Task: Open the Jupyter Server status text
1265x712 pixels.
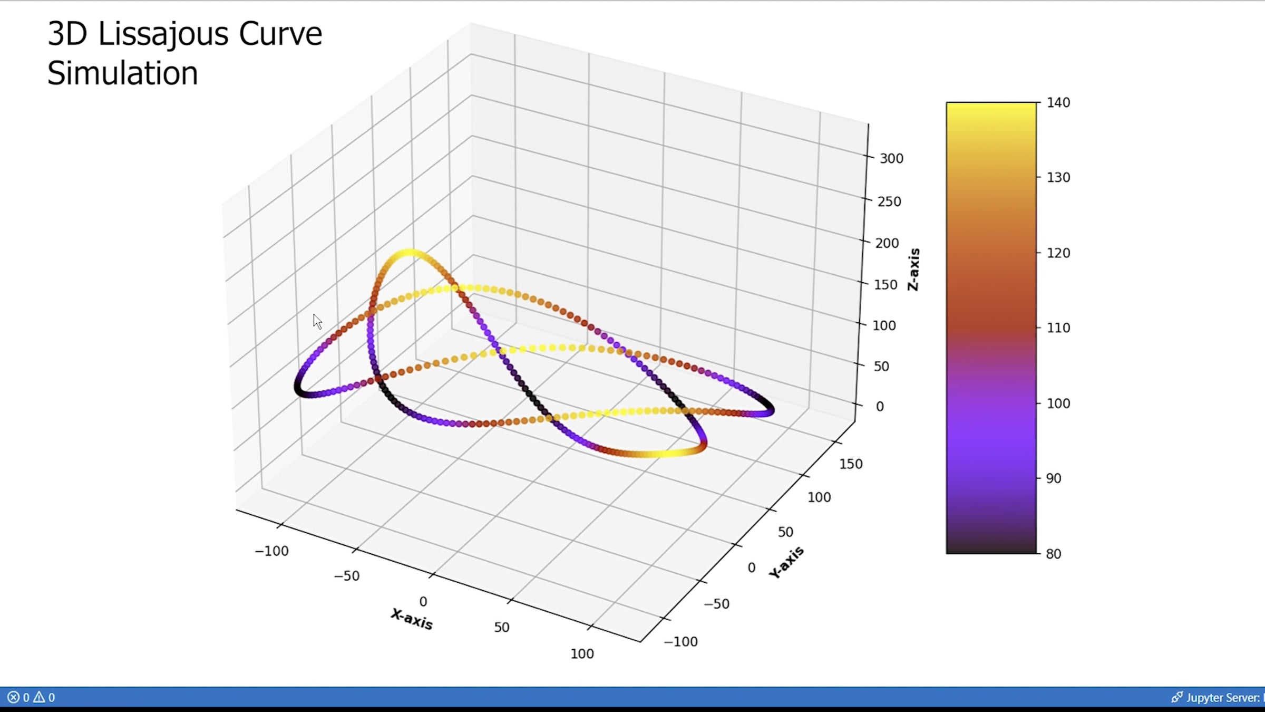Action: point(1223,697)
